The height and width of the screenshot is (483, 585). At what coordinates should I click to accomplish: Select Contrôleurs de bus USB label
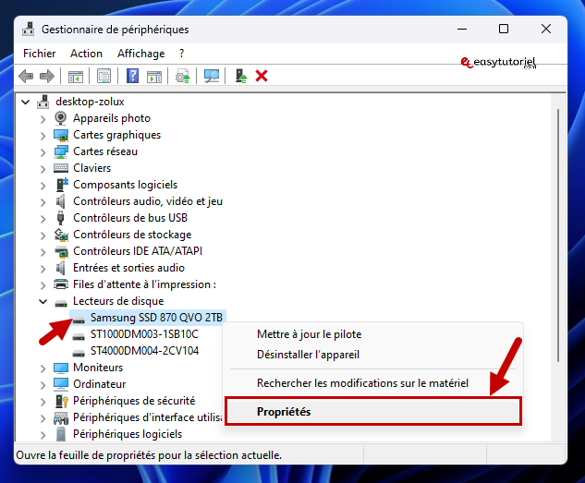[130, 218]
